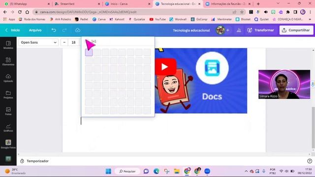Go to Chrome home page icon
This screenshot has height=177, width=315.
click(27, 12)
